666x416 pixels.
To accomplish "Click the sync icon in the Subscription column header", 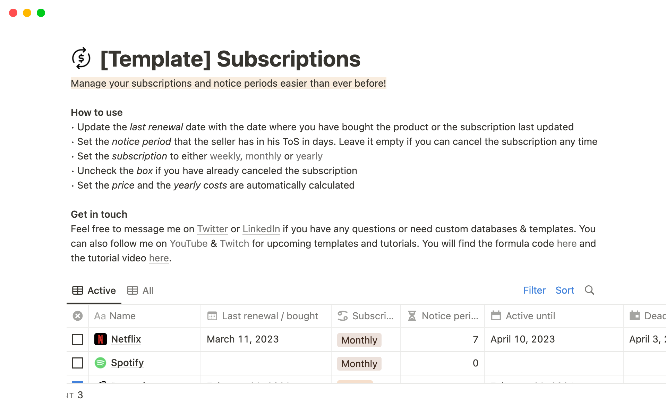I will coord(342,316).
